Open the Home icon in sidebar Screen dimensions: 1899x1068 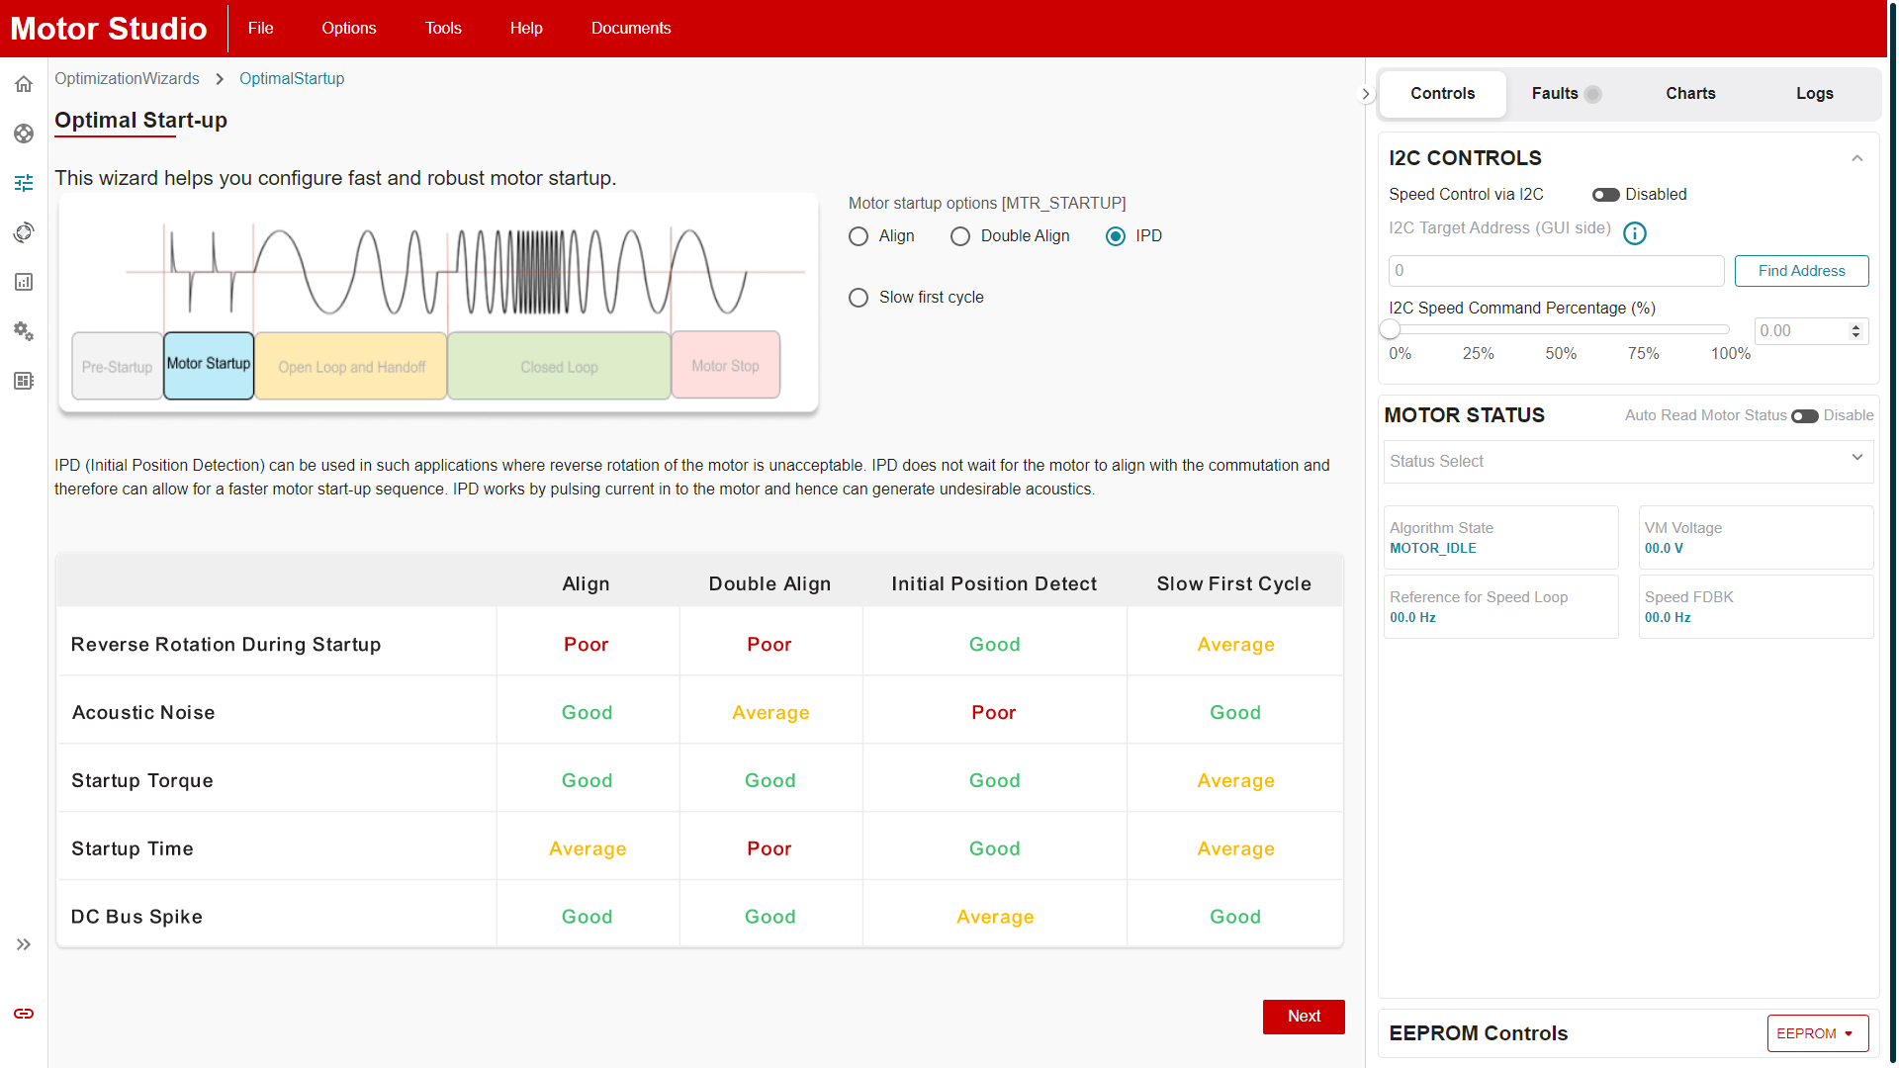[x=24, y=84]
